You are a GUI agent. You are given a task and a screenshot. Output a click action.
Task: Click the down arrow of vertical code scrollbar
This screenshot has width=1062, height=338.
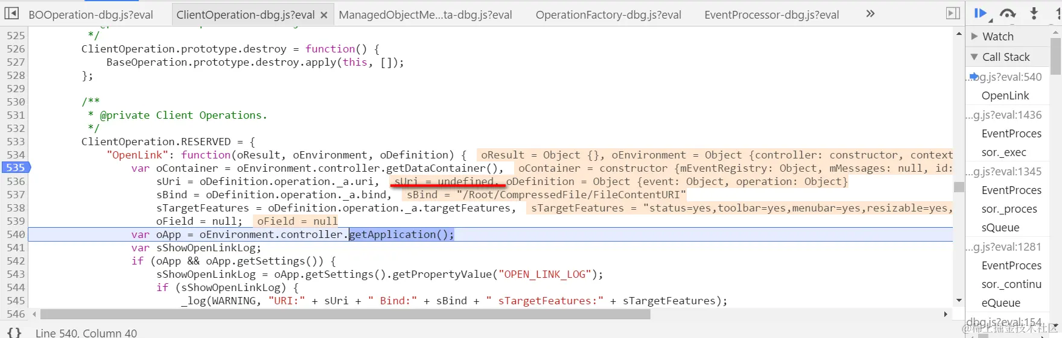[959, 301]
